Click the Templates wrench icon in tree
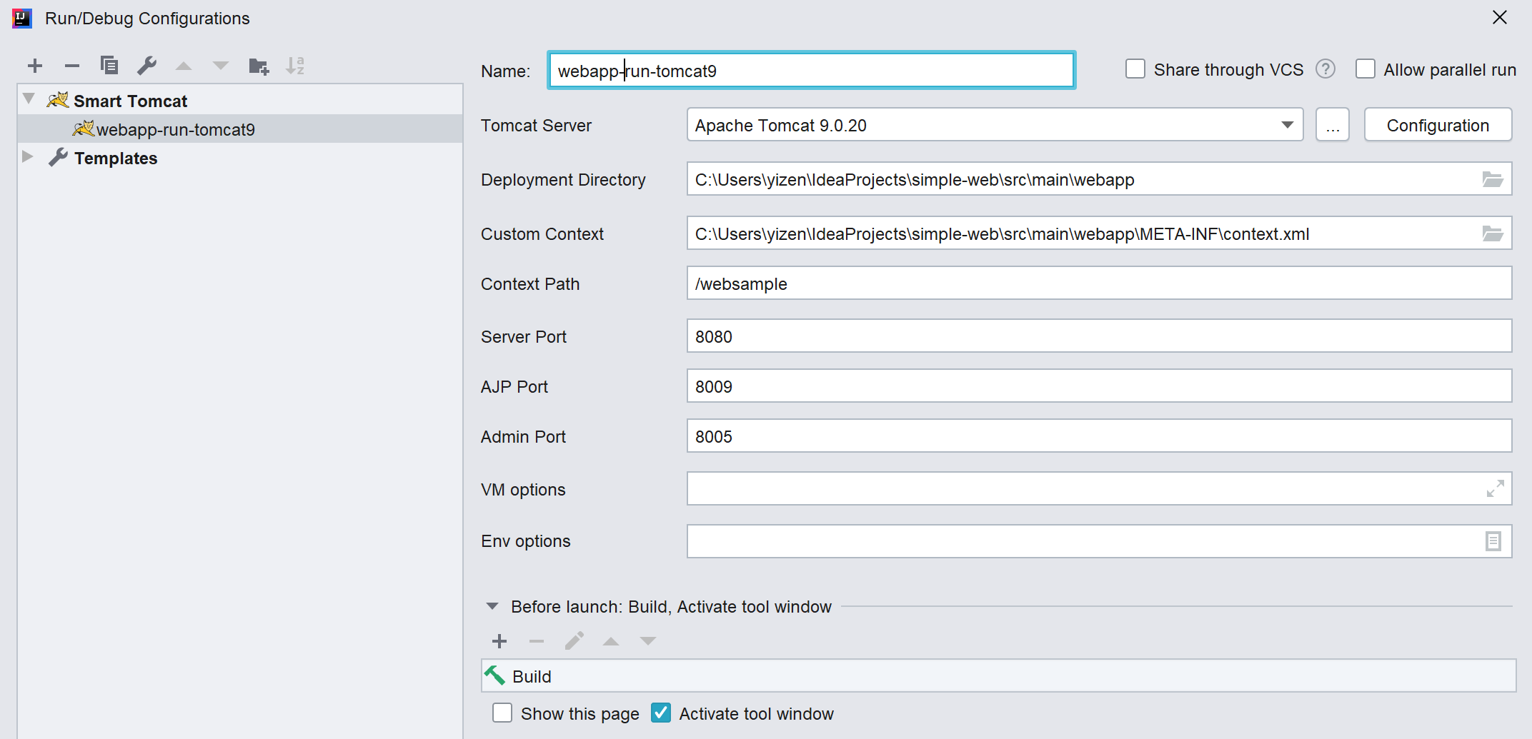Viewport: 1532px width, 739px height. 58,158
